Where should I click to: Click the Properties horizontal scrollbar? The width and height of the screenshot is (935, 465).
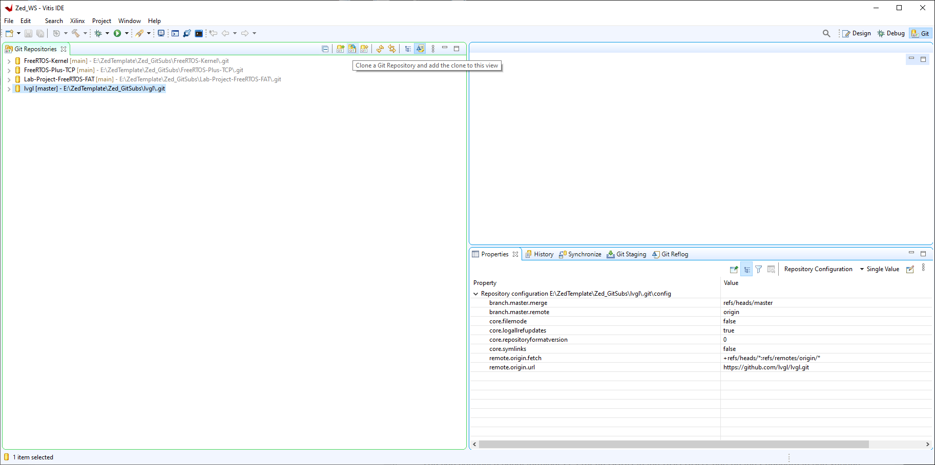point(674,444)
